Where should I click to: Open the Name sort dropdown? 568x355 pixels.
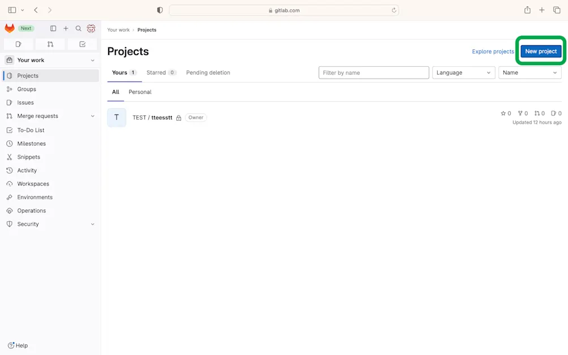[529, 72]
